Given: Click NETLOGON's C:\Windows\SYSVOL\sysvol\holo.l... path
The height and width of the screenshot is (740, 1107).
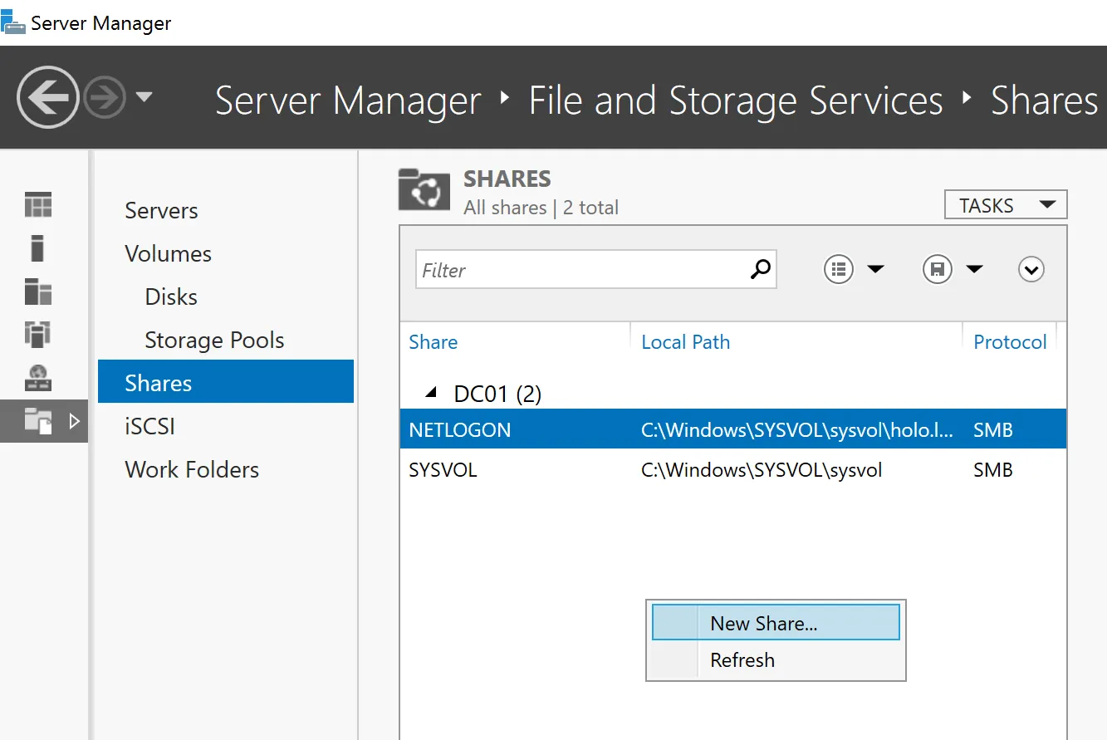Looking at the screenshot, I should [797, 430].
